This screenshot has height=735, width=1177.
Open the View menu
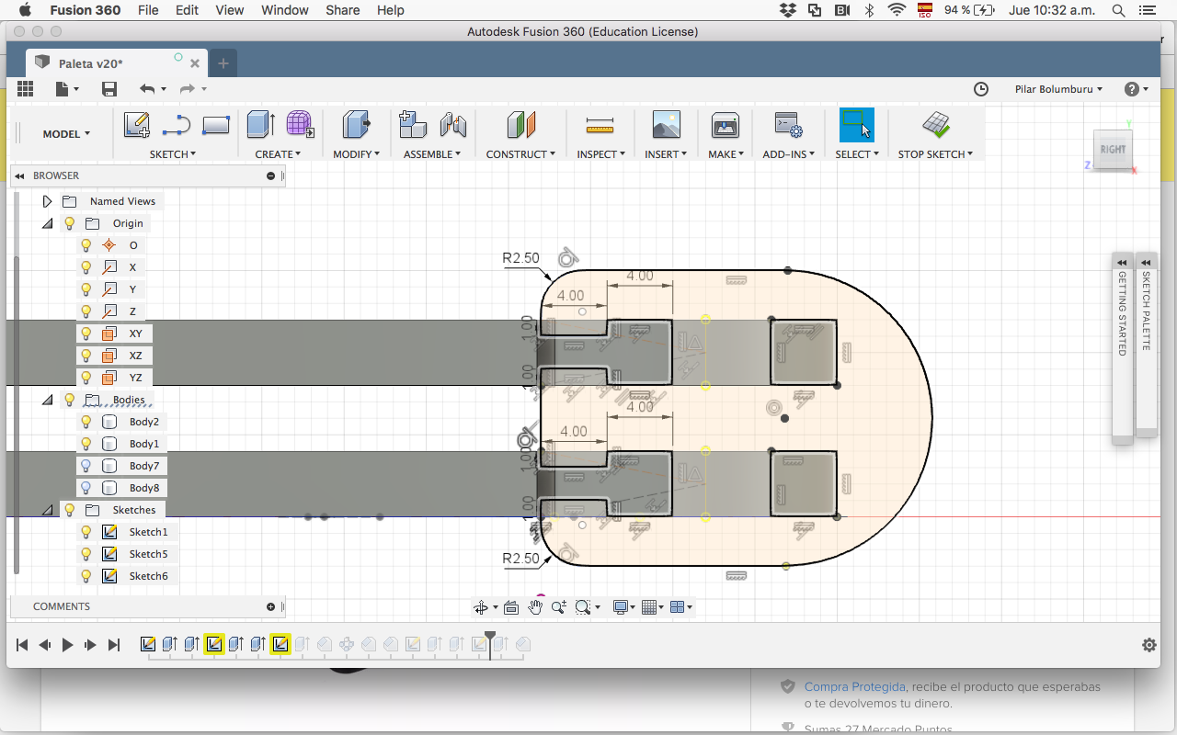[230, 10]
